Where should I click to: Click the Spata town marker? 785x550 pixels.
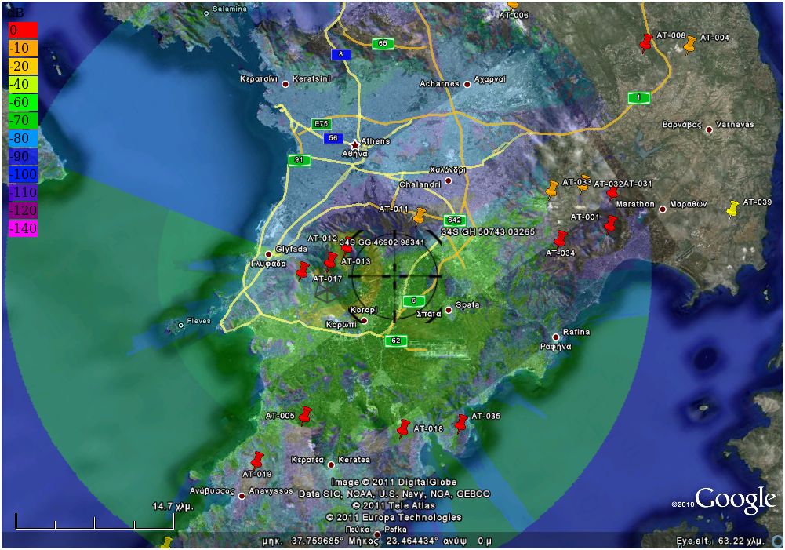[449, 310]
